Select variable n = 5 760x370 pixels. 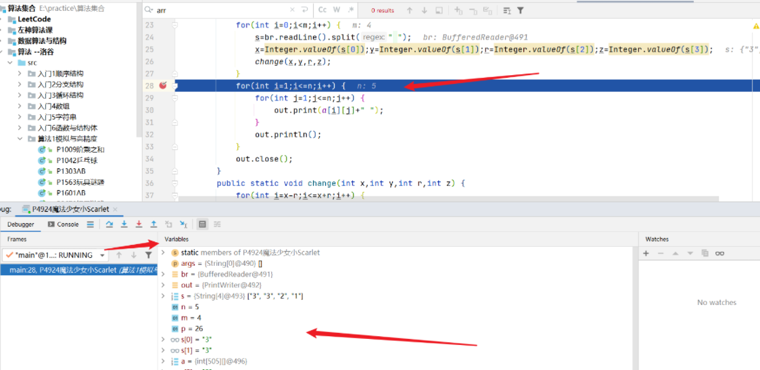click(191, 307)
